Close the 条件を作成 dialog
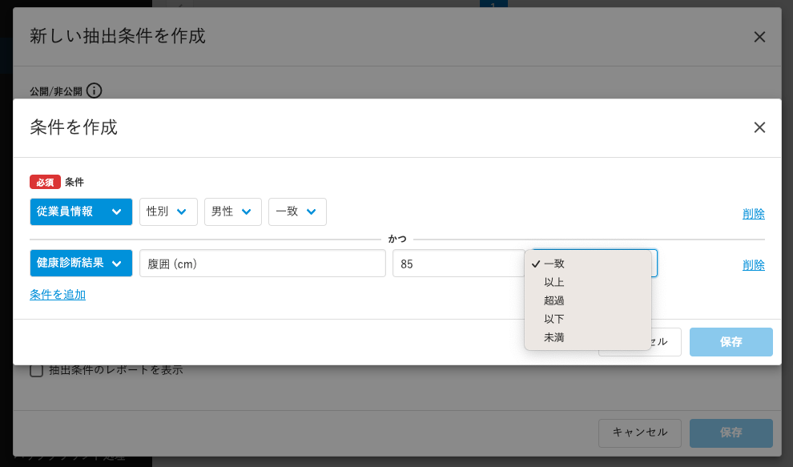The height and width of the screenshot is (467, 793). click(x=759, y=127)
